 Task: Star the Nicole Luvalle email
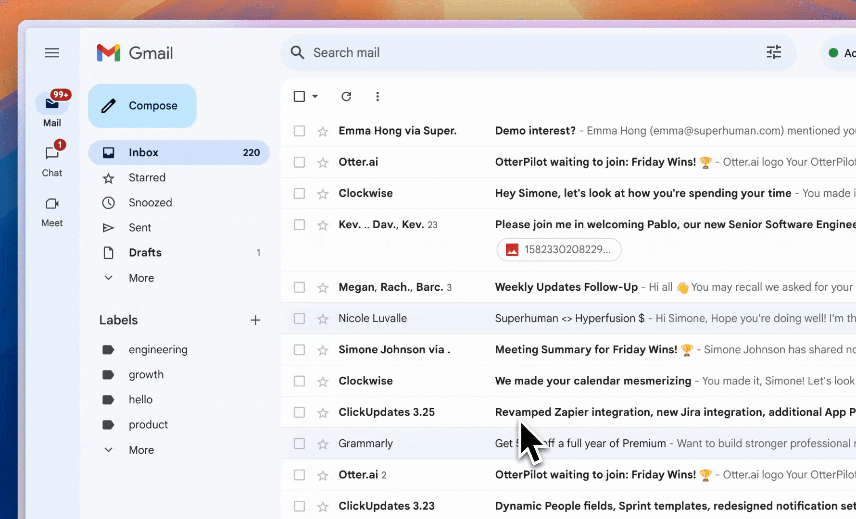pyautogui.click(x=323, y=319)
